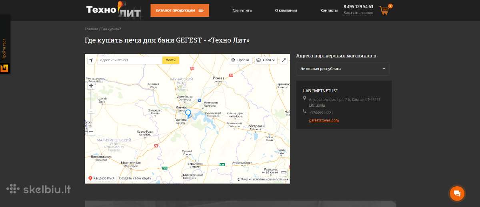Click the blue map location marker

coord(188,114)
